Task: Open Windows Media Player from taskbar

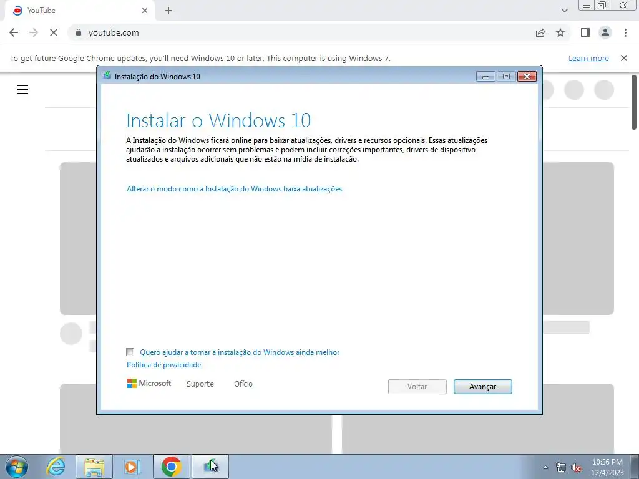Action: [x=132, y=467]
